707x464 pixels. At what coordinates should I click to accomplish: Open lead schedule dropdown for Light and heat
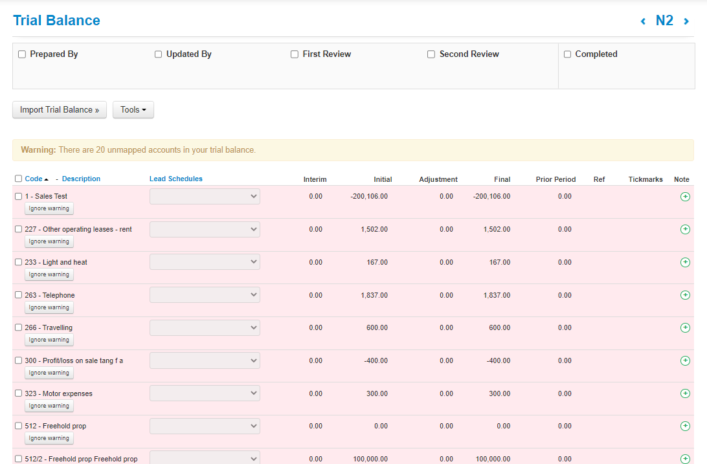point(205,261)
